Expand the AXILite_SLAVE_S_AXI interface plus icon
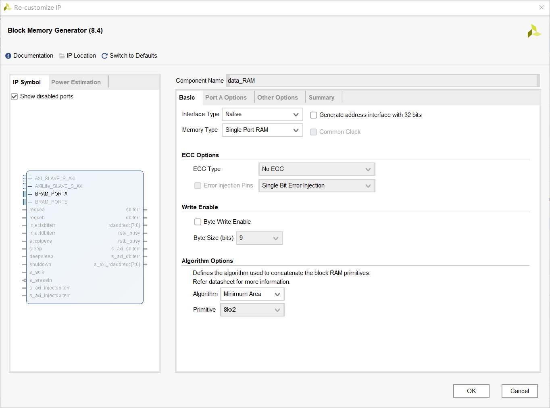550x408 pixels. coord(30,186)
